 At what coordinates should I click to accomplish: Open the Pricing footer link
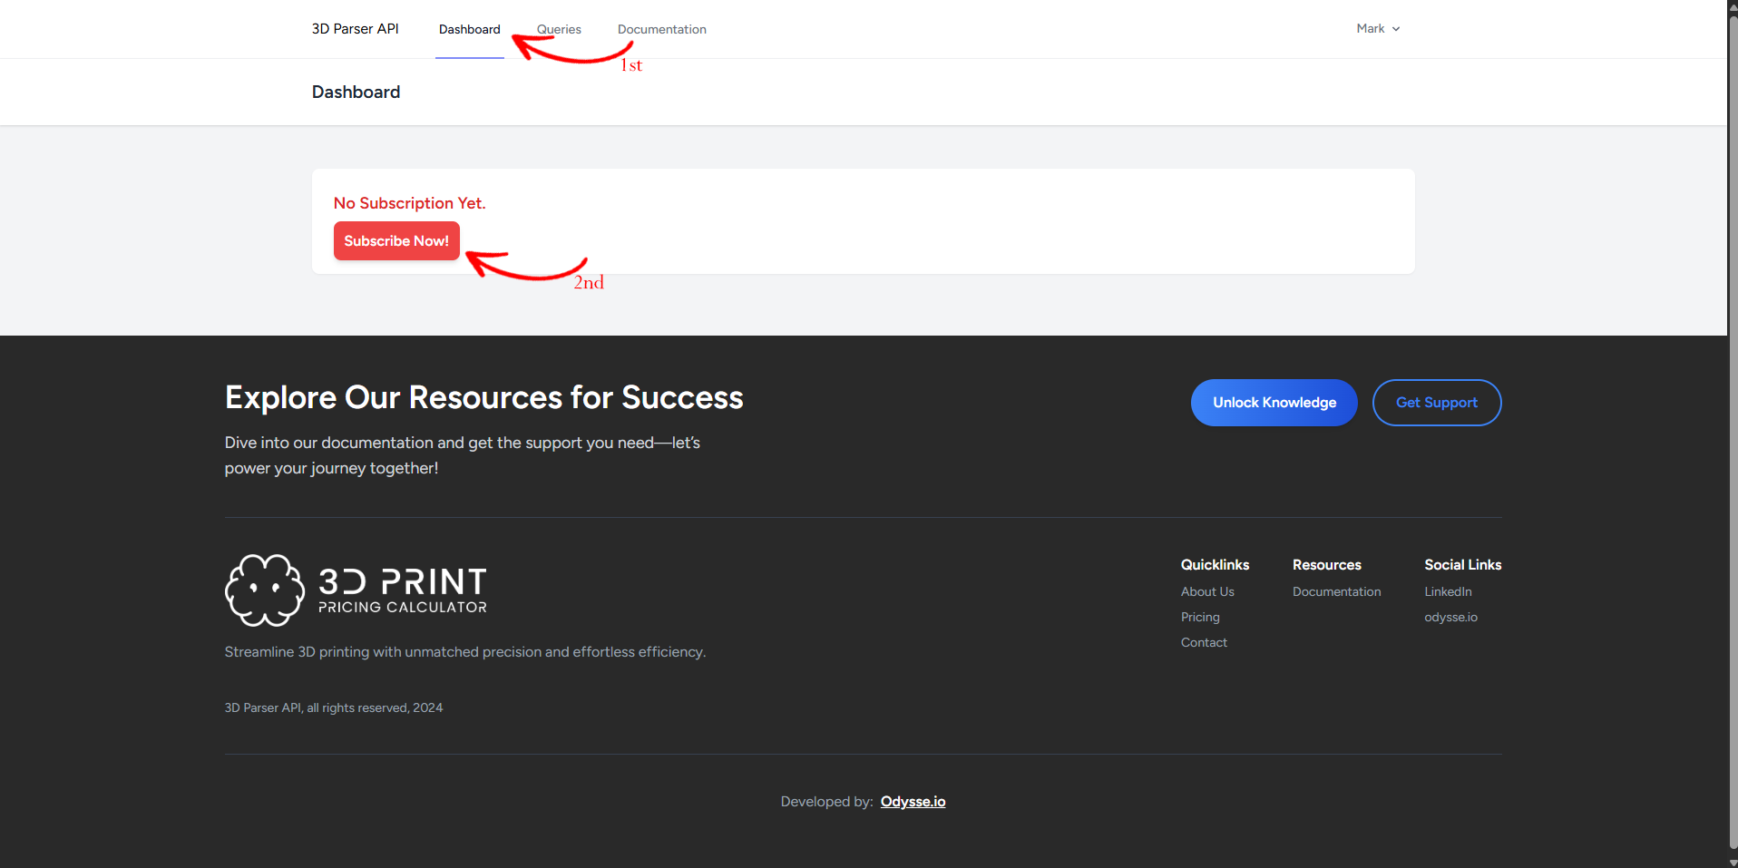point(1200,617)
